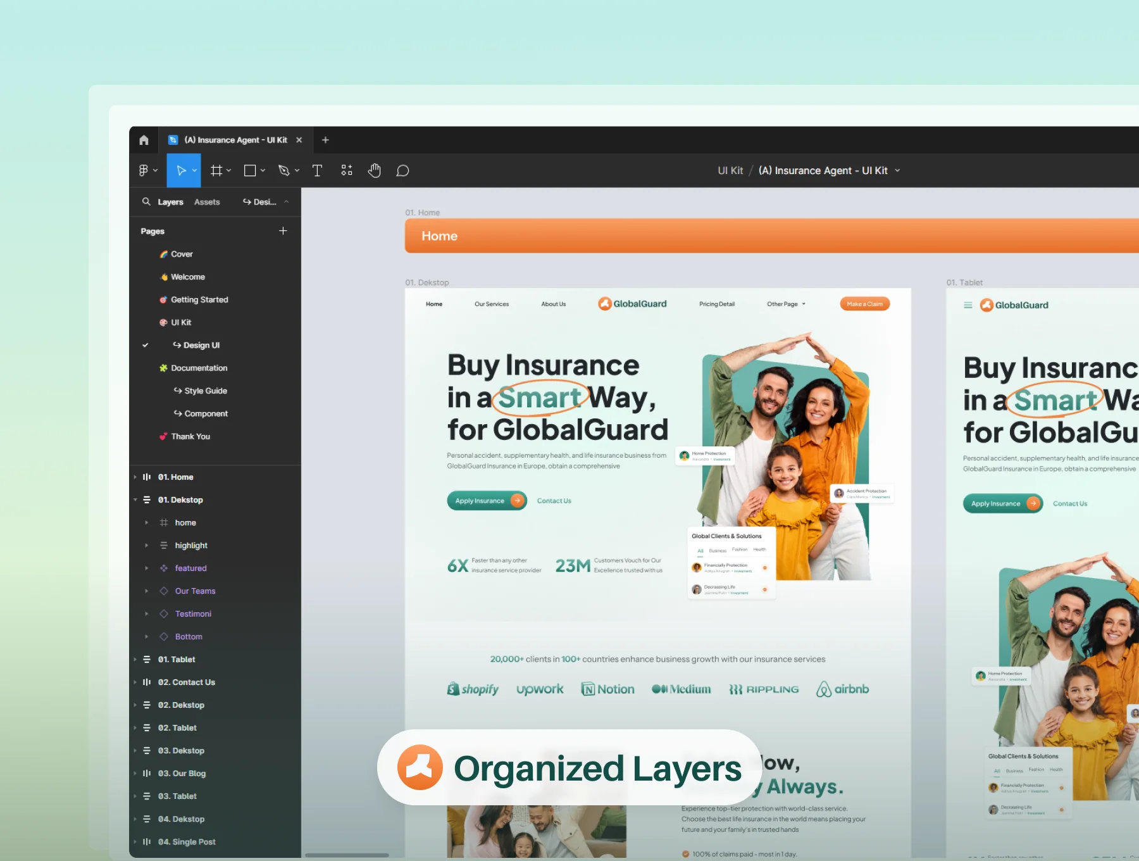Click the featured component layer icon
The height and width of the screenshot is (861, 1139).
pyautogui.click(x=164, y=568)
